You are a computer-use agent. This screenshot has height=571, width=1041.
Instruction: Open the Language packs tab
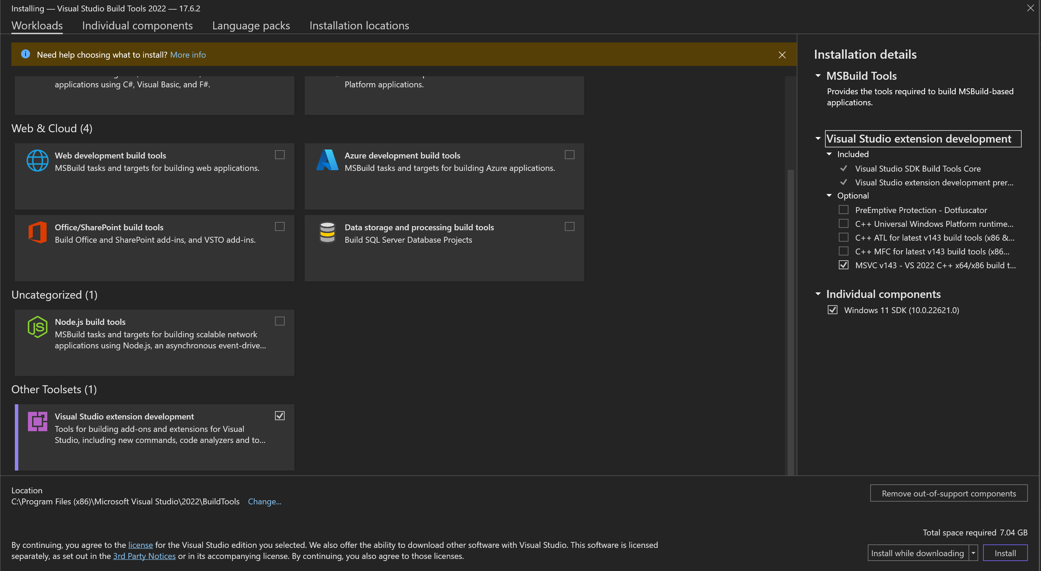[251, 26]
